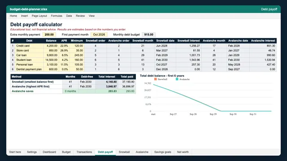
Task: Click the 1,543.96 snowball interest cell
Action: coord(188,60)
